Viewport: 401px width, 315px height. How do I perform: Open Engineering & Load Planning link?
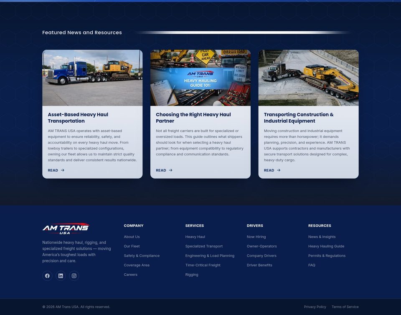(x=210, y=256)
